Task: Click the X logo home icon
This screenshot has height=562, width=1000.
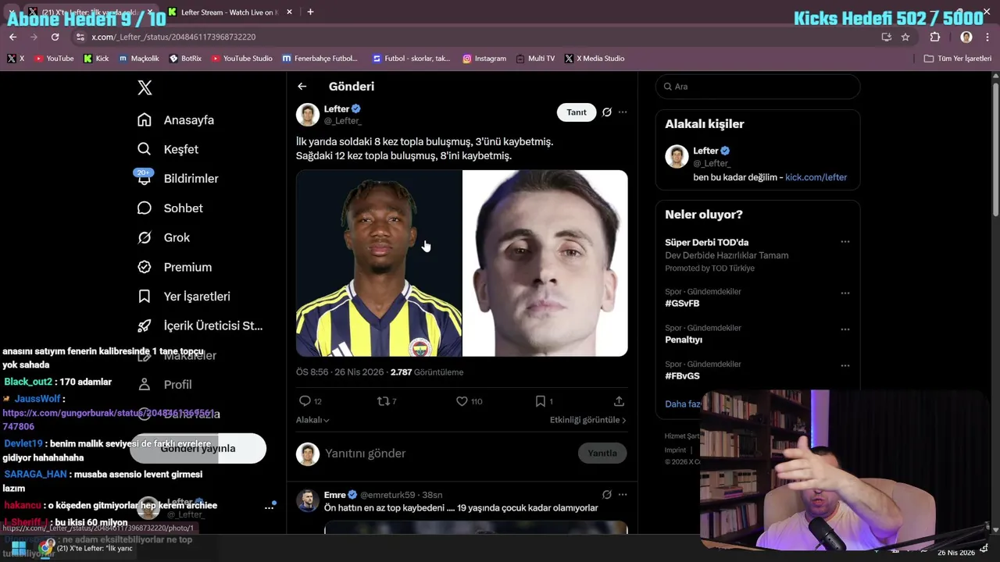Action: pos(145,87)
